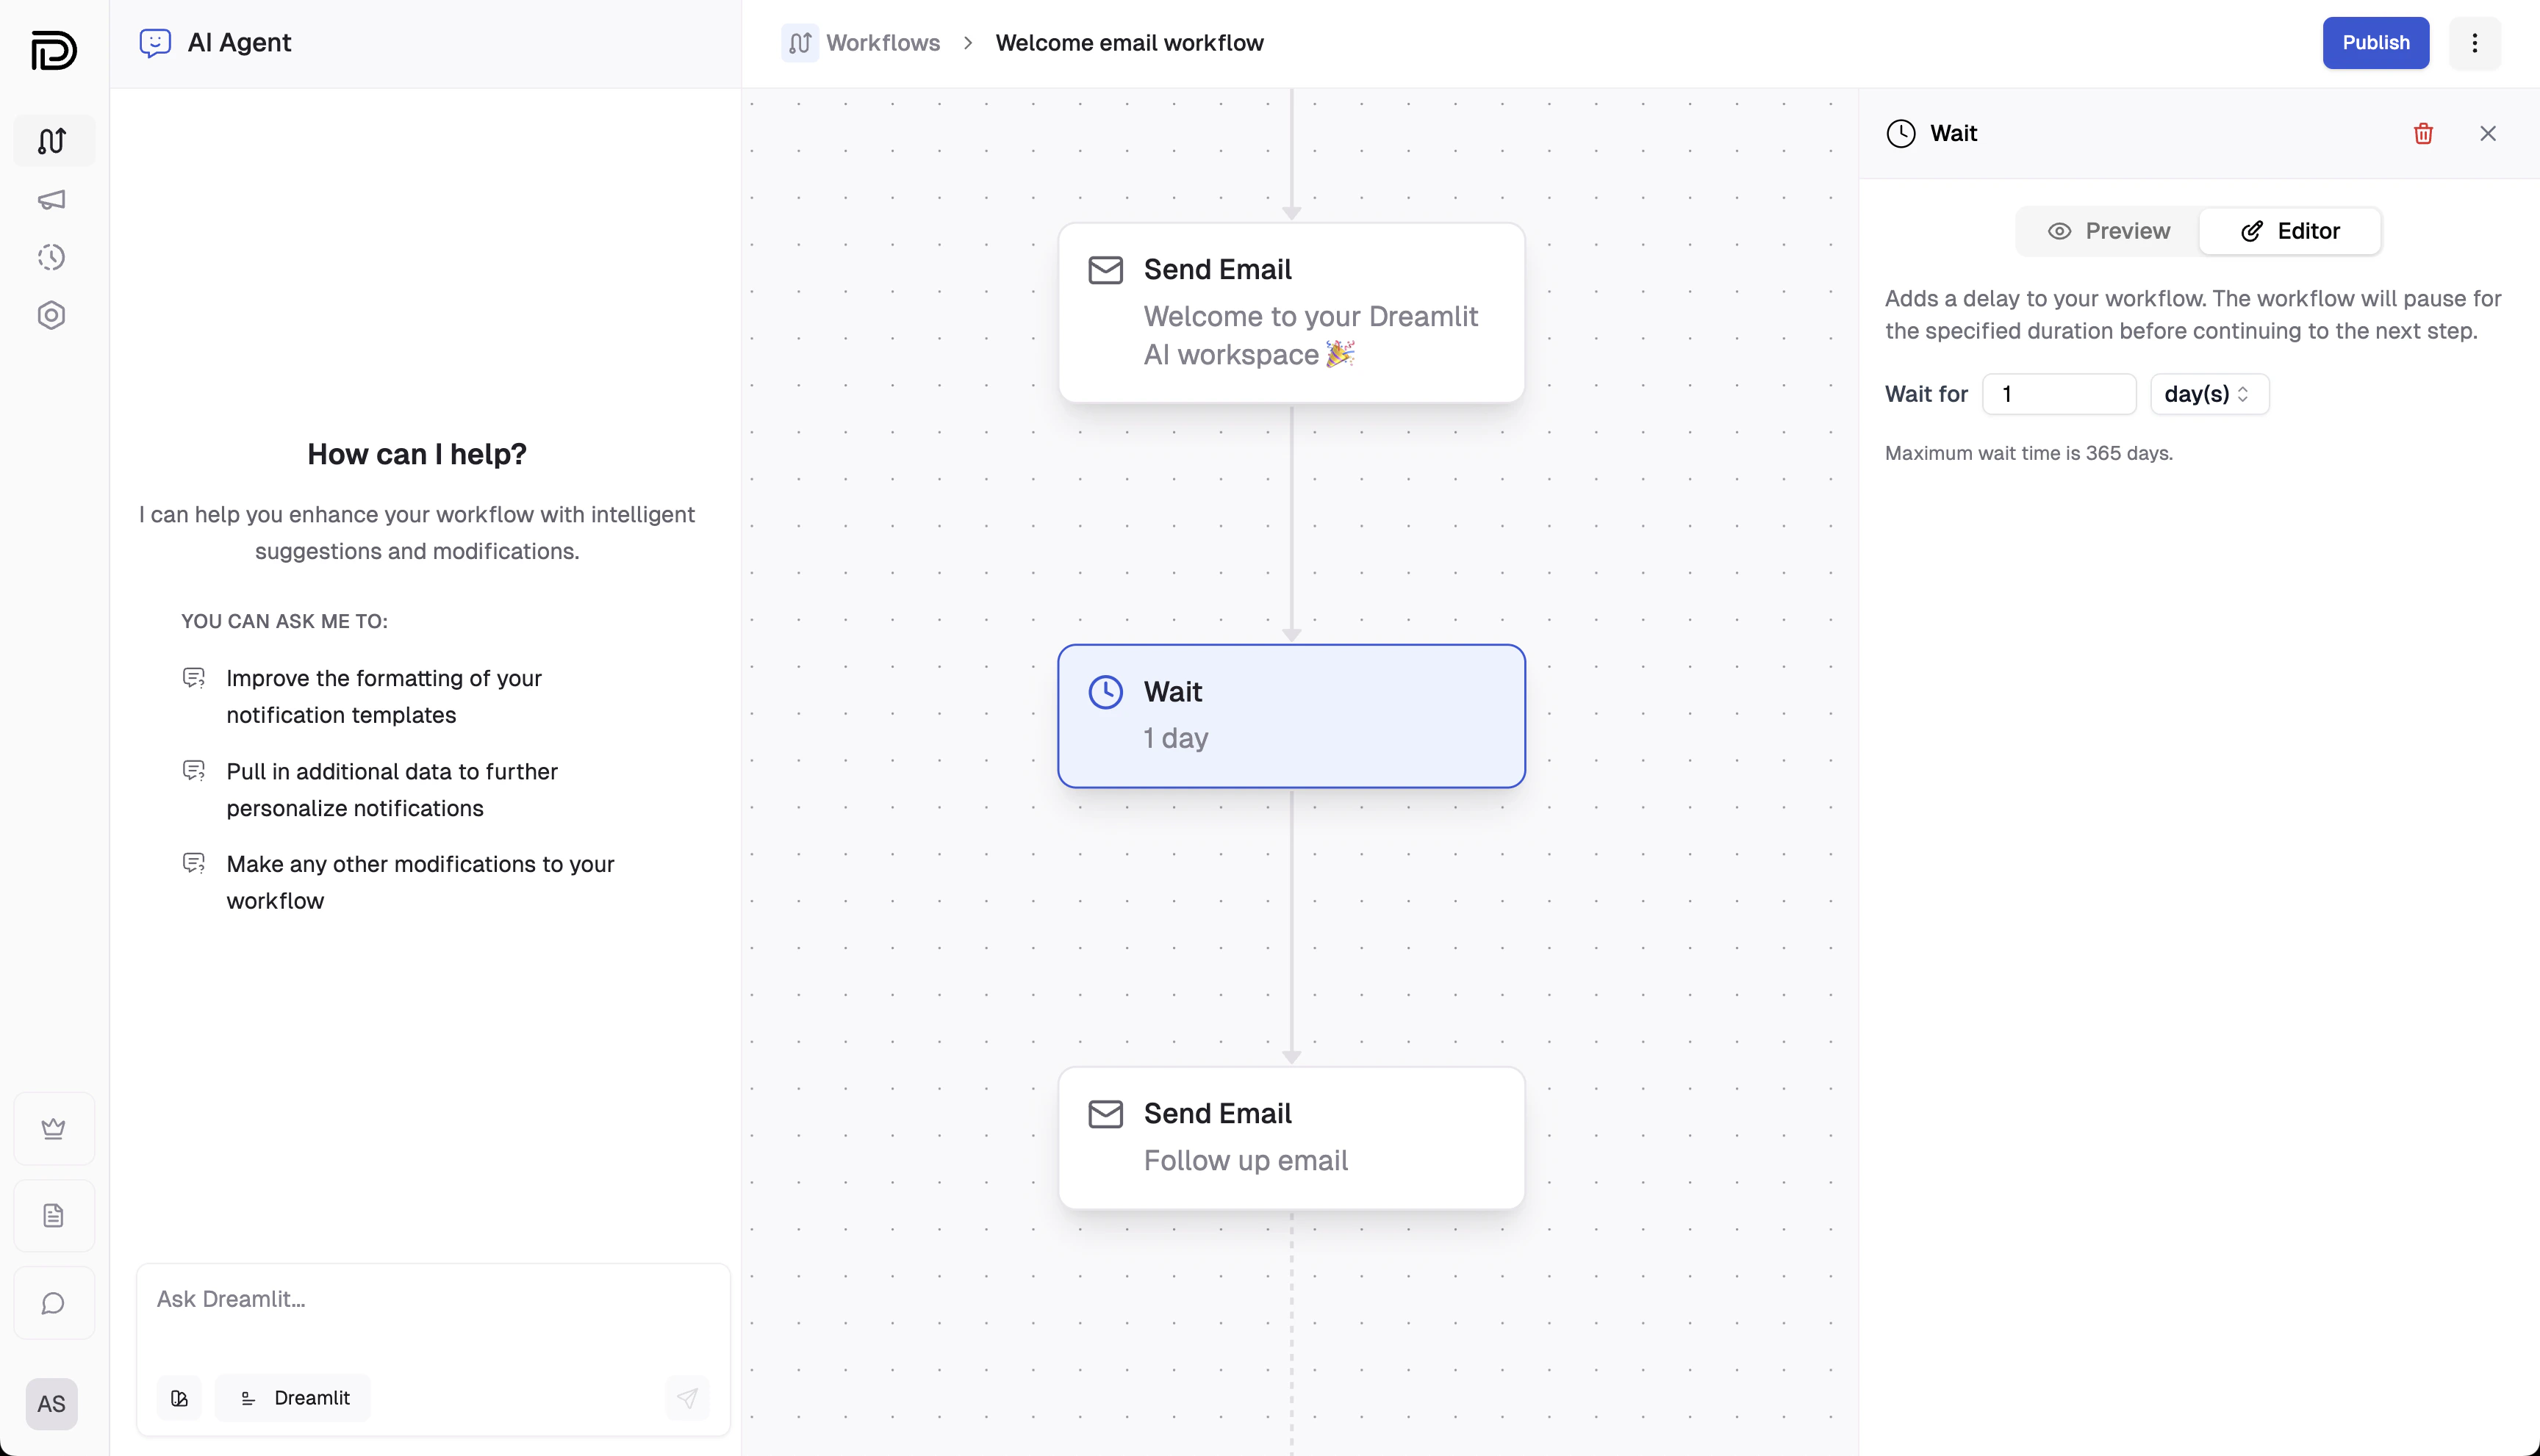The height and width of the screenshot is (1456, 2540).
Task: Click the Dreamlit logo icon
Action: coord(53,50)
